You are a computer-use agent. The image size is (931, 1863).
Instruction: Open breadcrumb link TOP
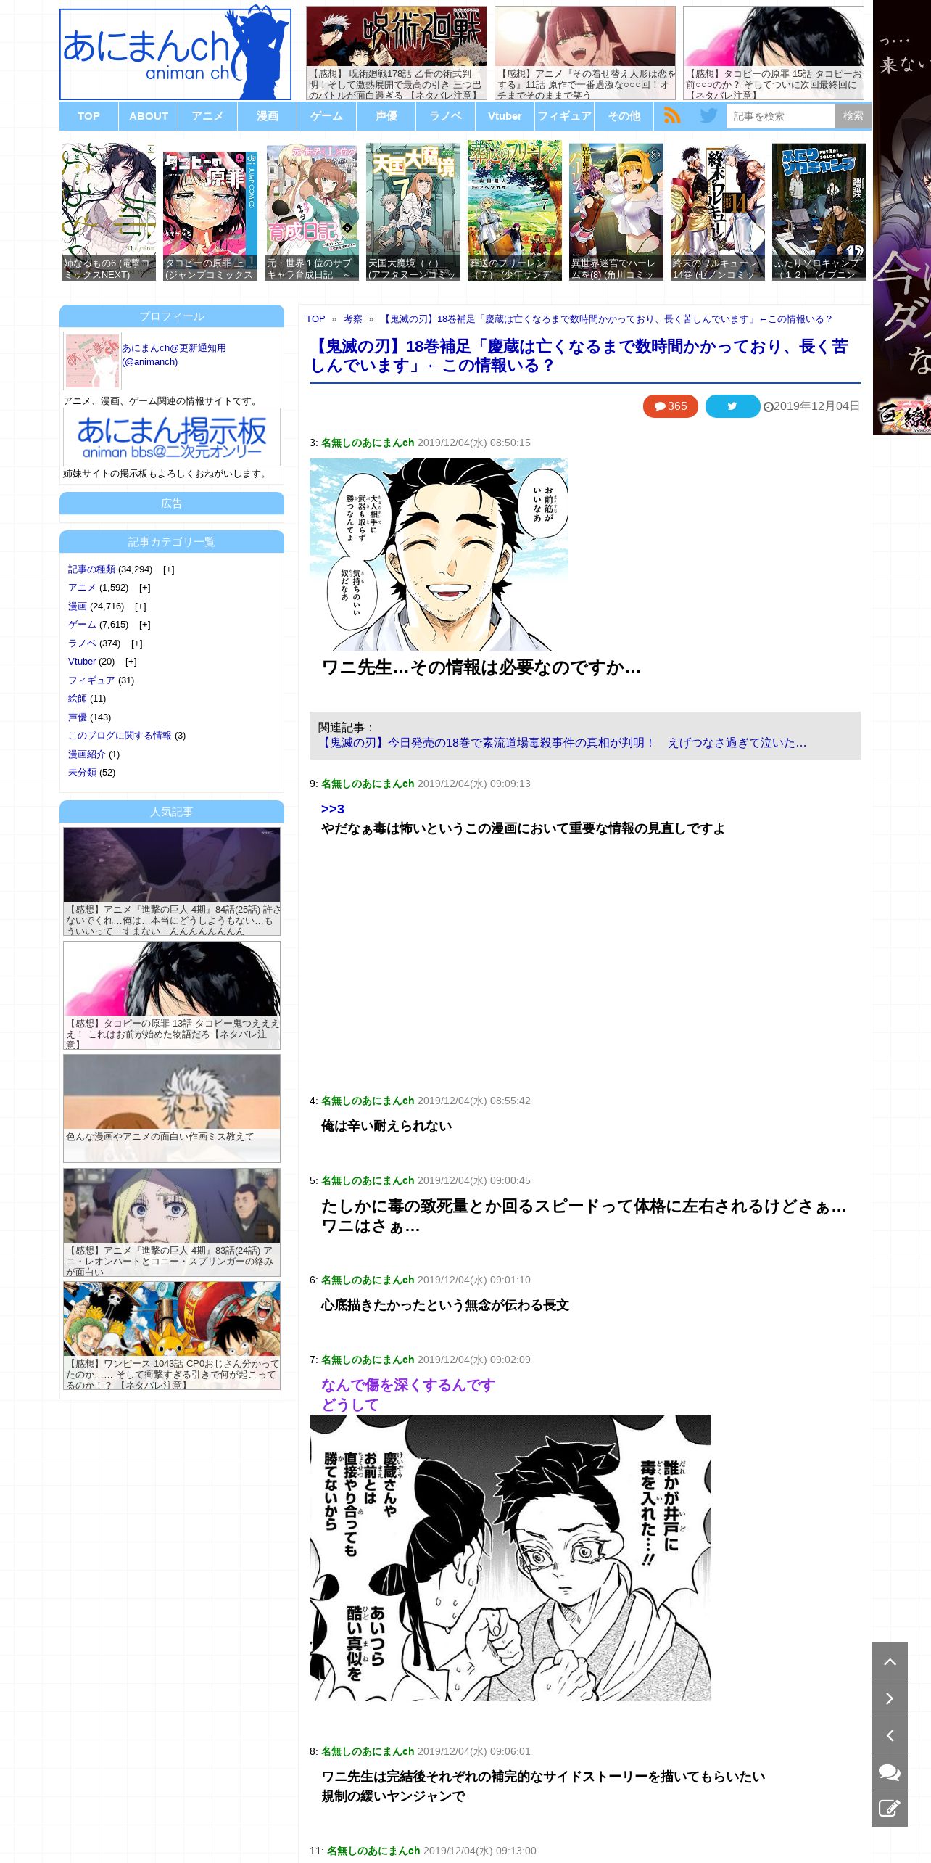click(x=315, y=319)
